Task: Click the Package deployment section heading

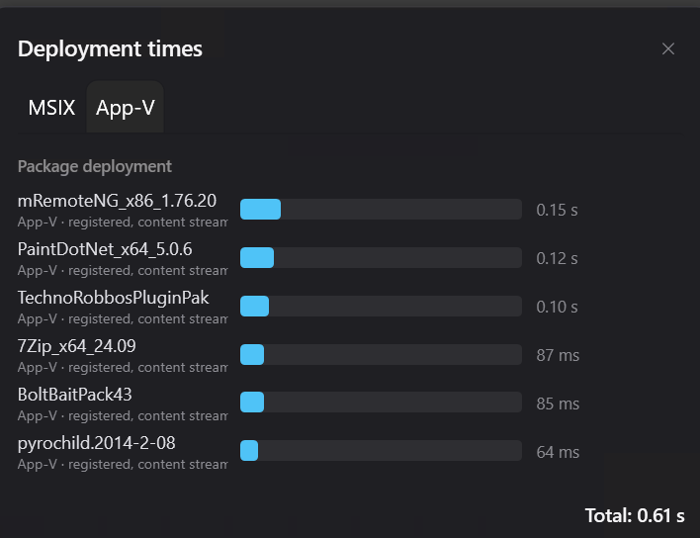Action: tap(95, 166)
